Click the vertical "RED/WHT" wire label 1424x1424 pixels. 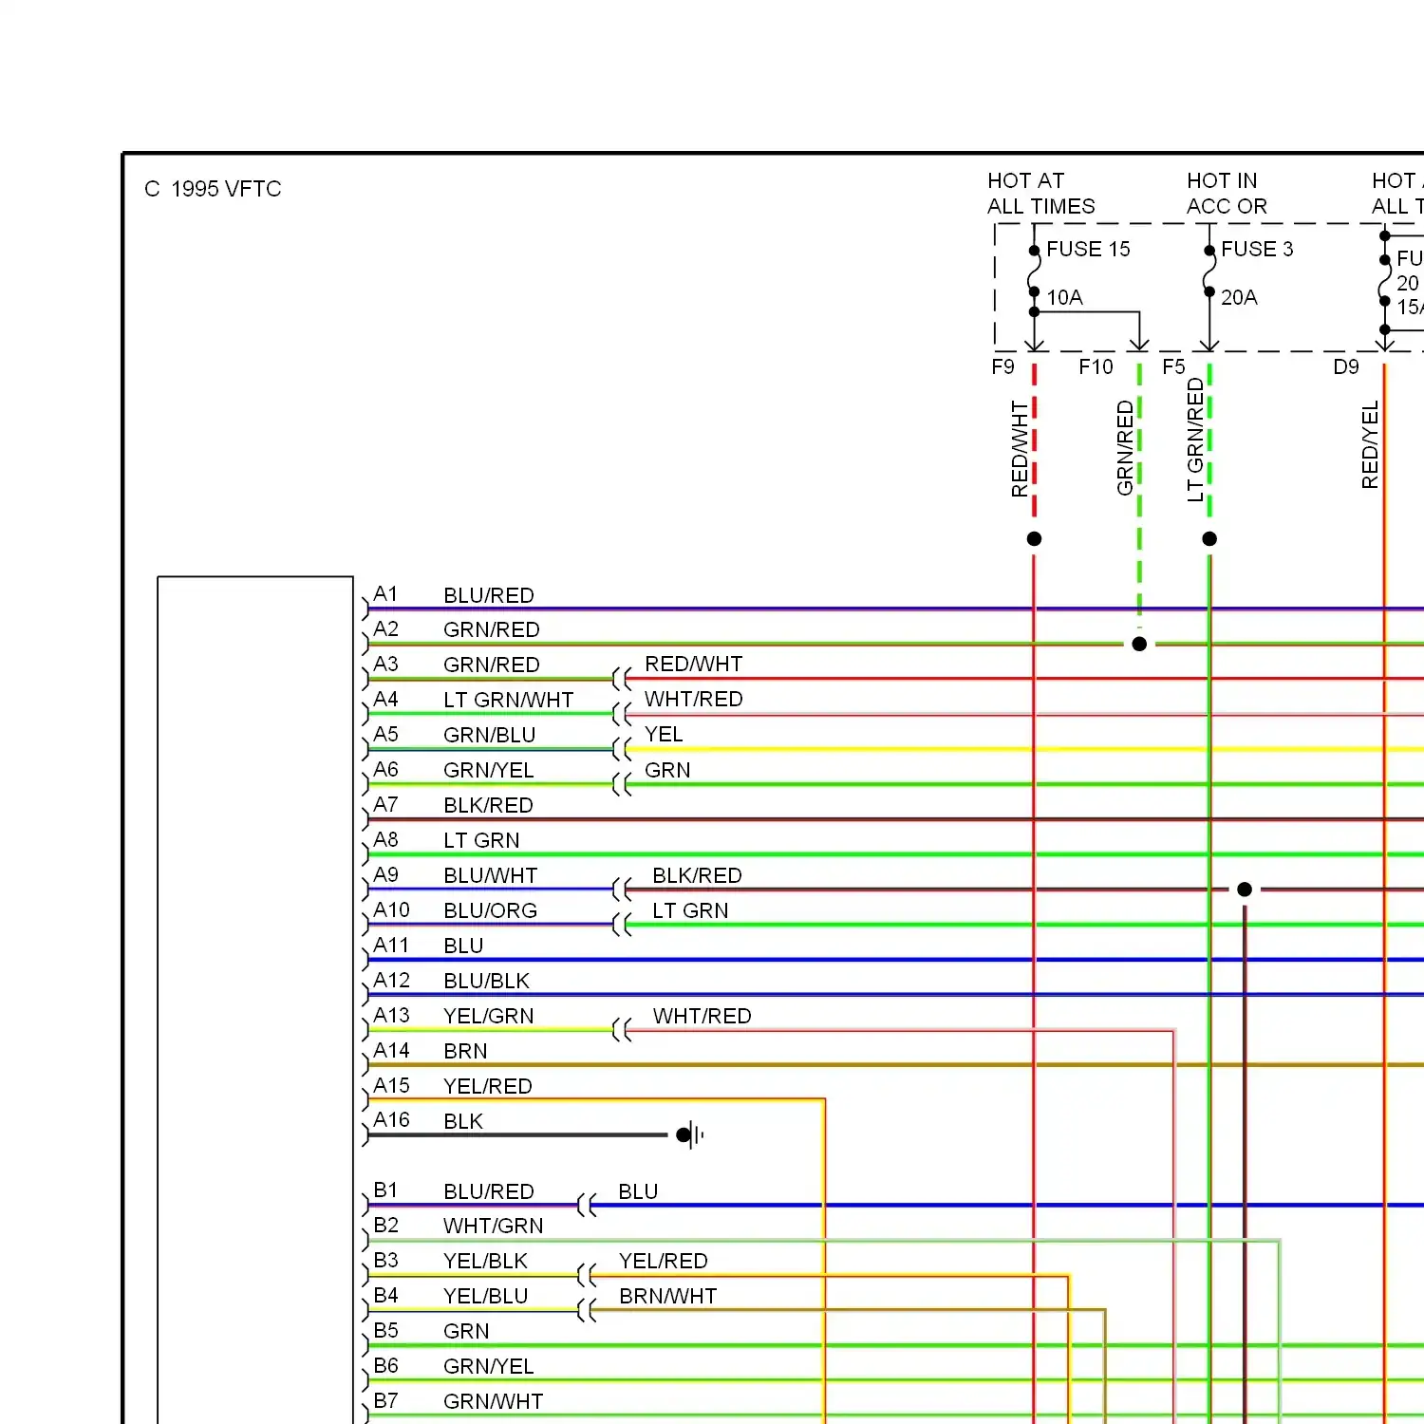(x=1020, y=449)
